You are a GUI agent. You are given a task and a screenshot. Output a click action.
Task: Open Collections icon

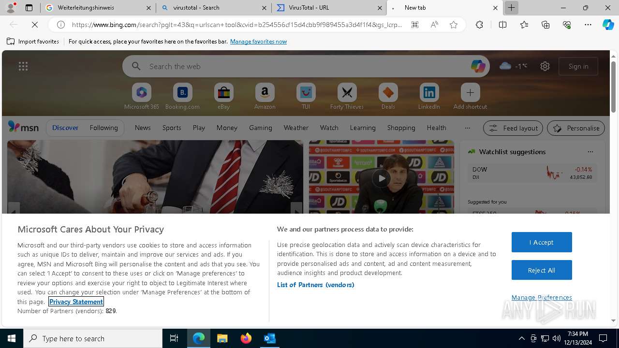[x=545, y=25]
